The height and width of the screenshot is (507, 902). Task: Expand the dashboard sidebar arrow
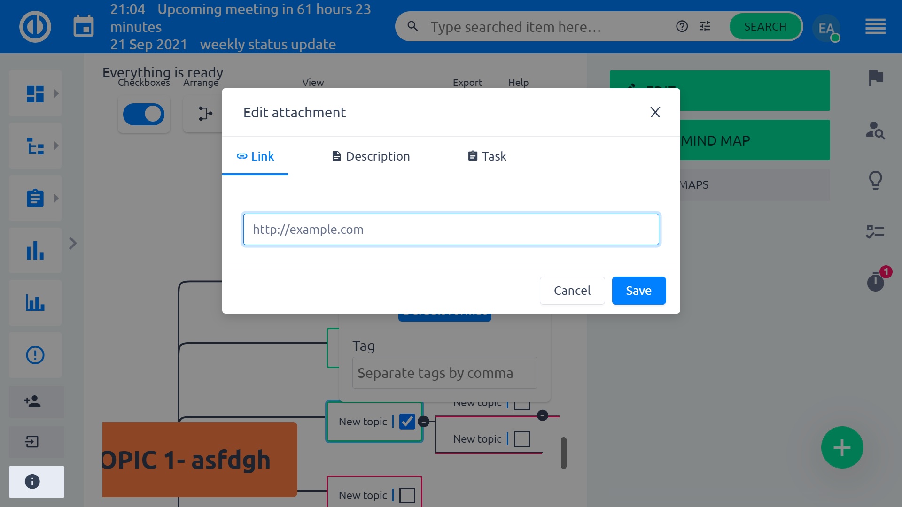[x=56, y=93]
